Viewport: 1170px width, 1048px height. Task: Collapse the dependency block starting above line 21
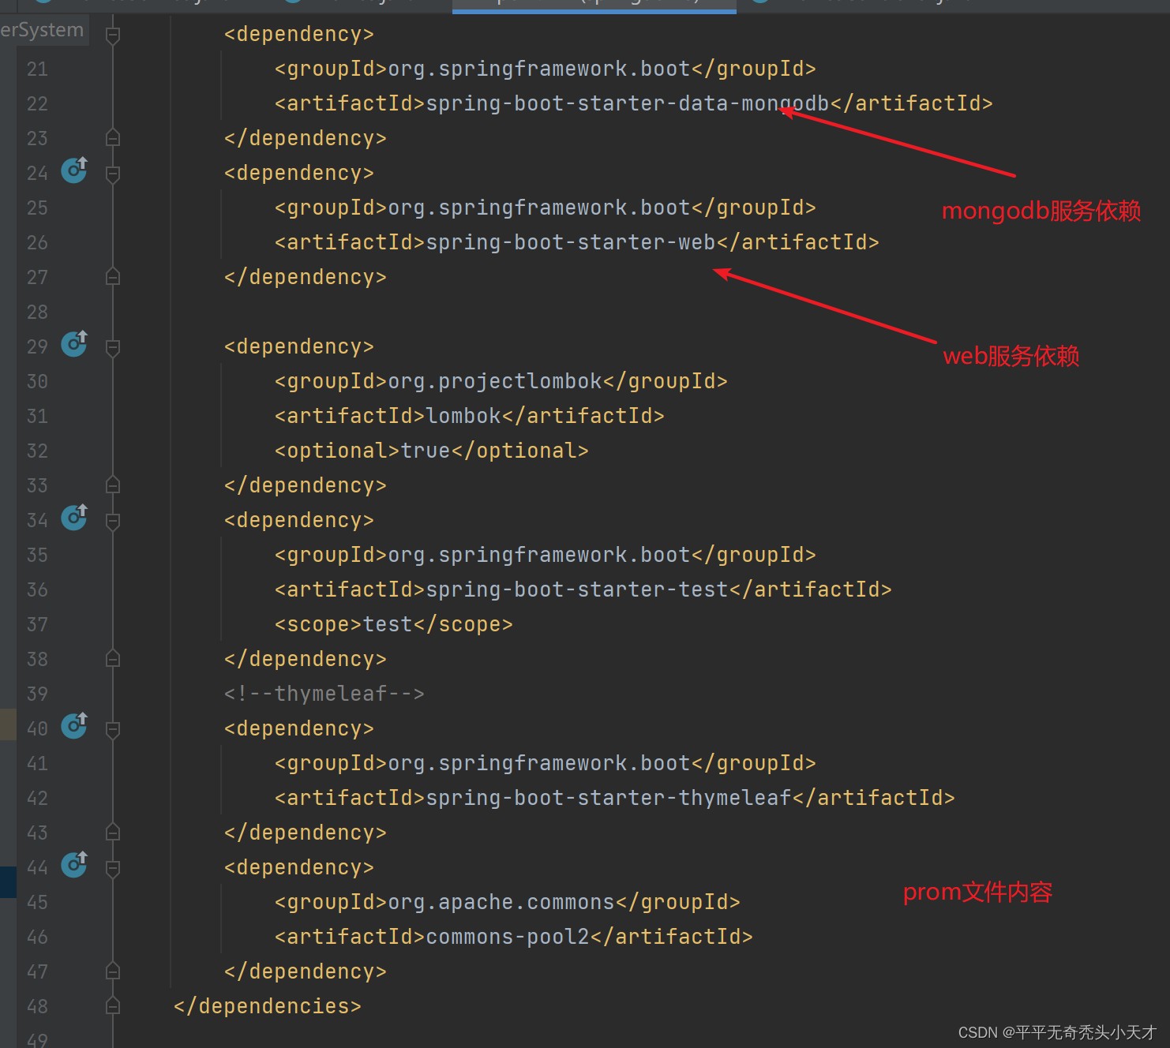click(x=113, y=35)
